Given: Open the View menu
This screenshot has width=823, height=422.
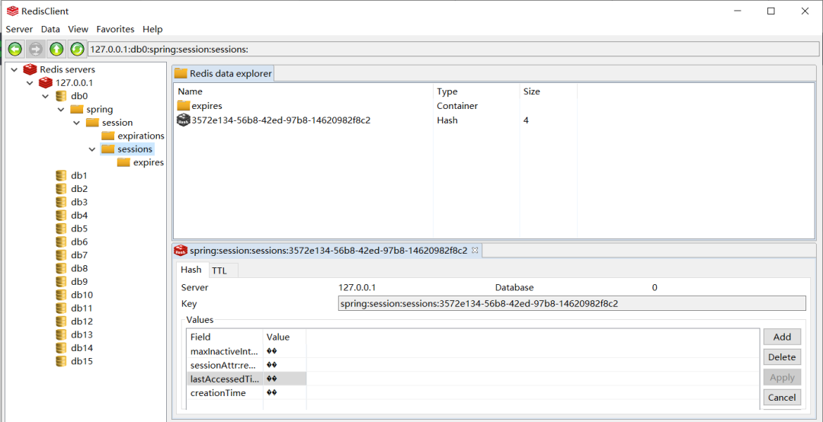Looking at the screenshot, I should coord(78,29).
